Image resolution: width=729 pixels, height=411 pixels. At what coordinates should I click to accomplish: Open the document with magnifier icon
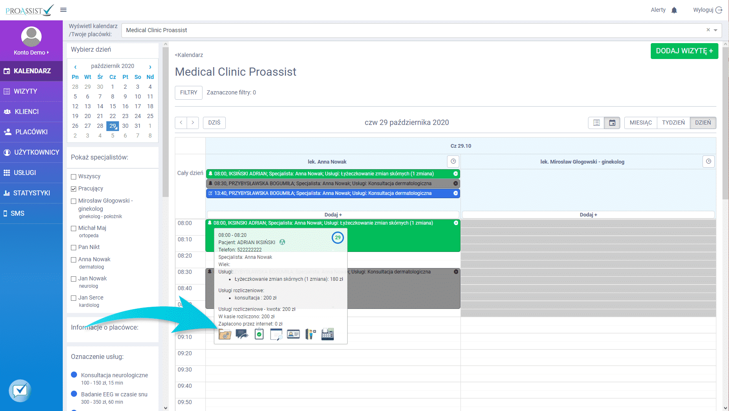[x=276, y=334]
